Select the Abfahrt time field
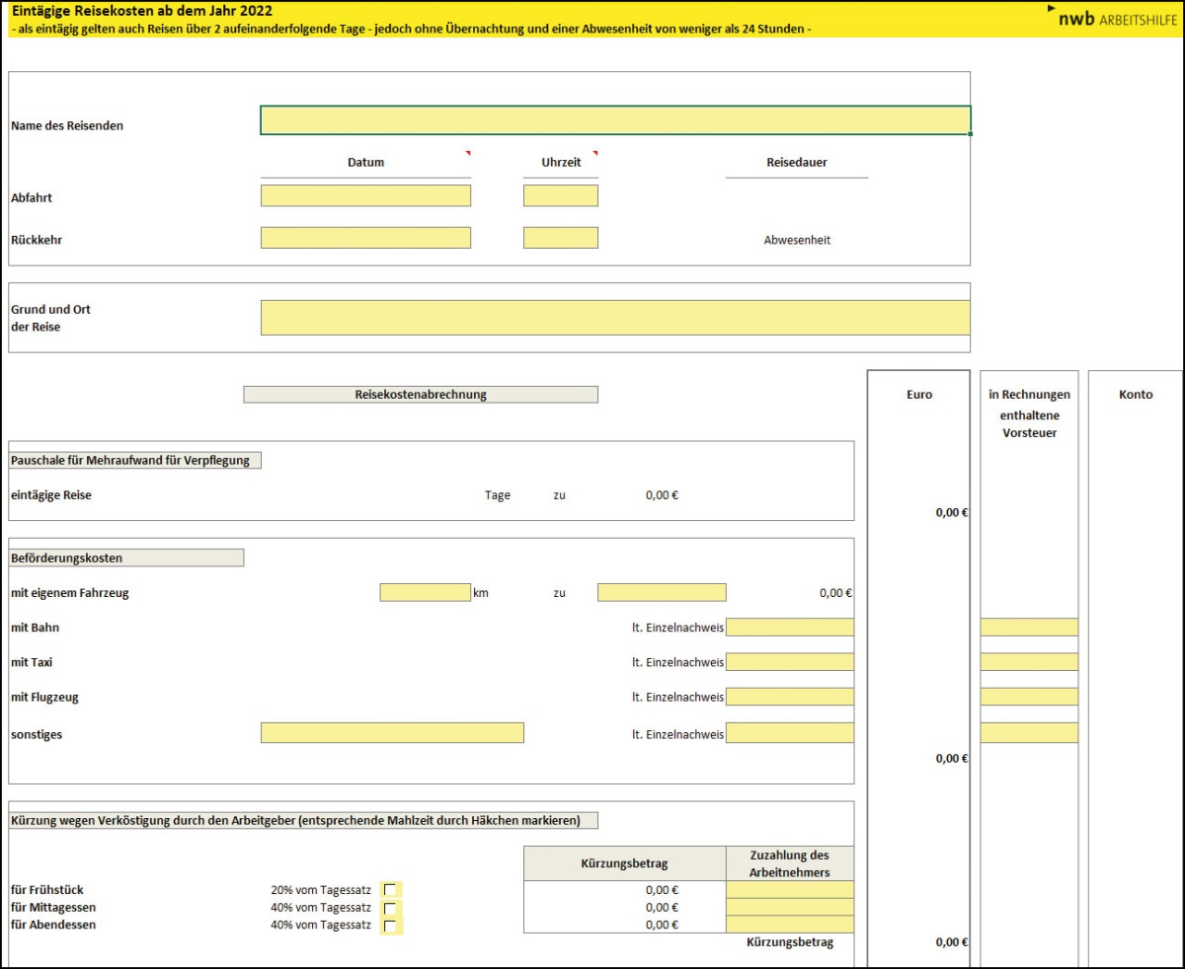This screenshot has width=1185, height=969. pos(560,195)
